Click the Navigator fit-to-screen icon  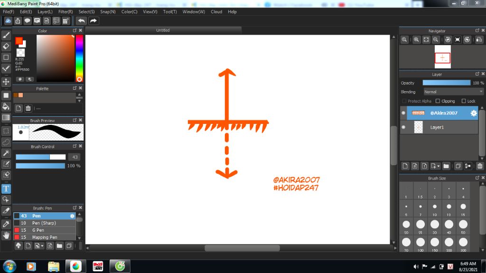pos(426,39)
